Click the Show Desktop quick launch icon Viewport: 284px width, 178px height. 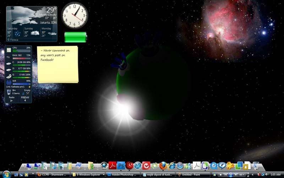pos(16,175)
